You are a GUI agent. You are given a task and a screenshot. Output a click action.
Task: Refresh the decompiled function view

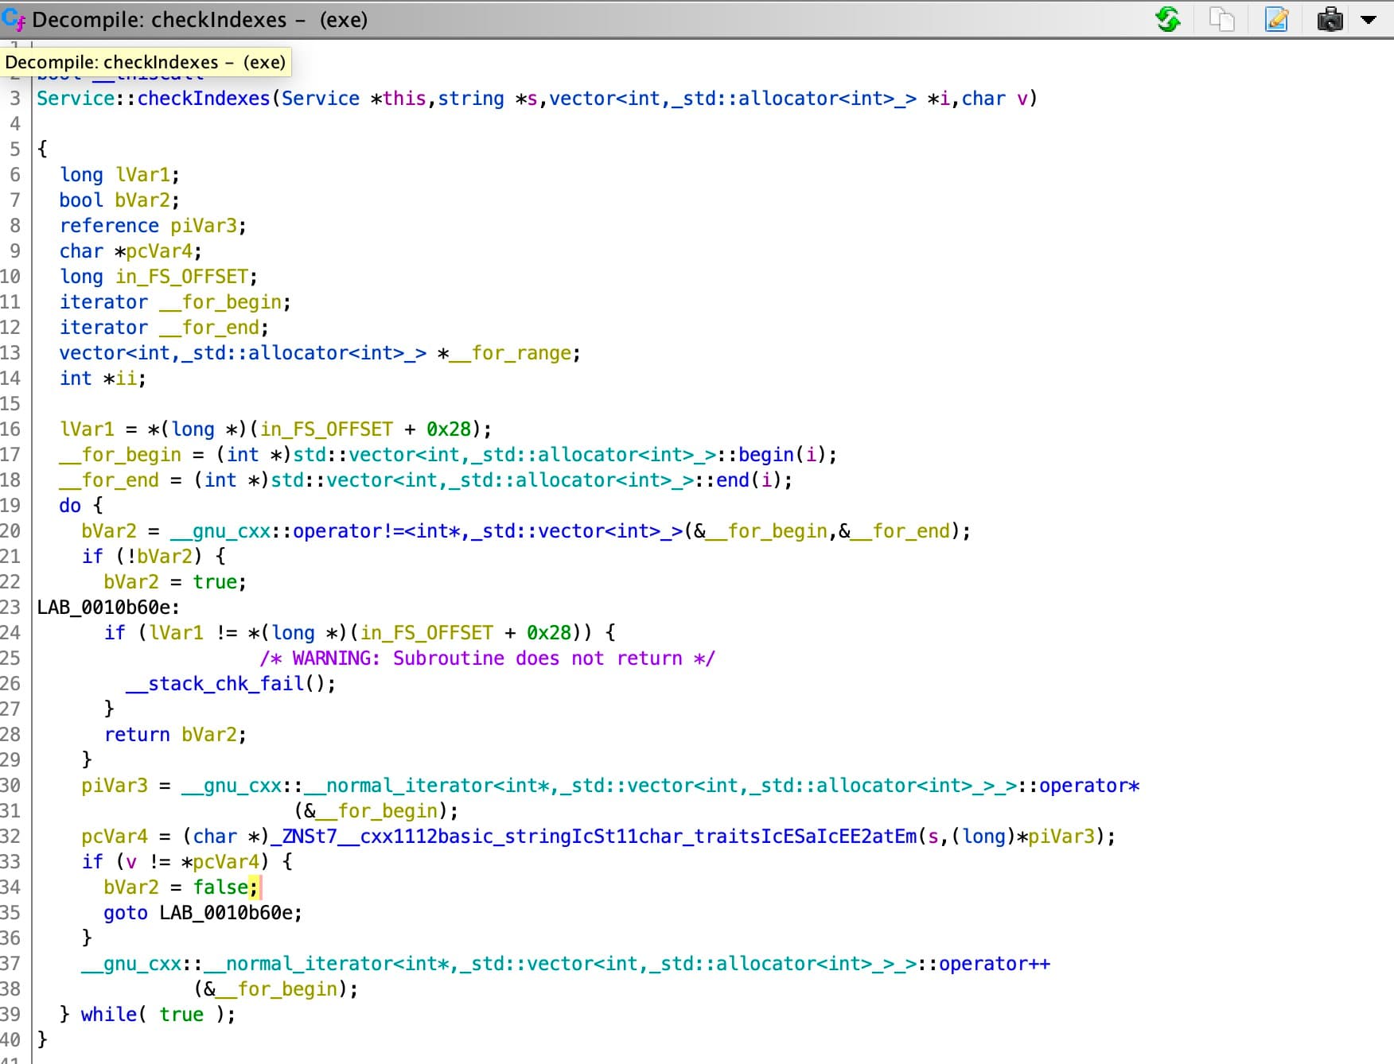1170,20
